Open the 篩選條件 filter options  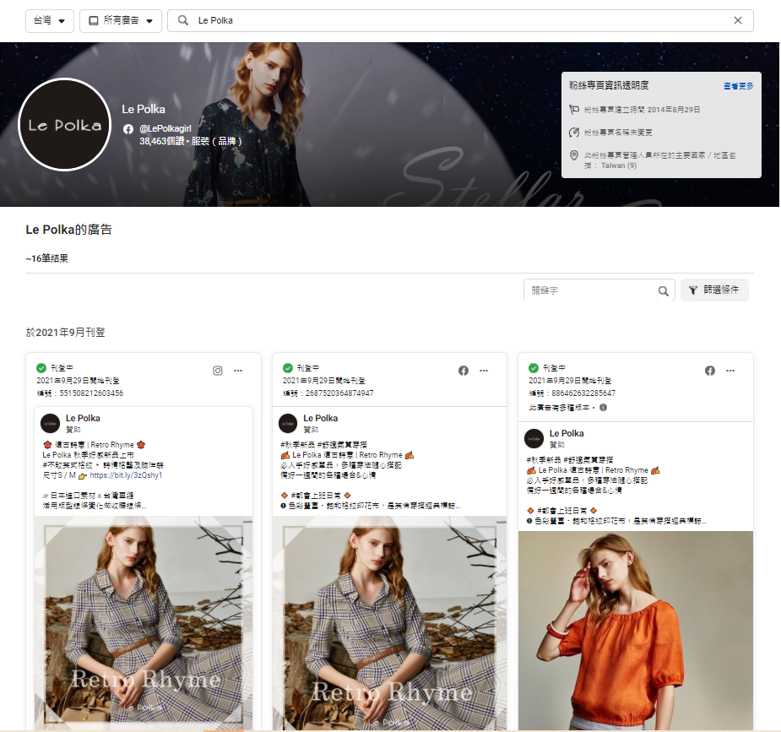[714, 290]
